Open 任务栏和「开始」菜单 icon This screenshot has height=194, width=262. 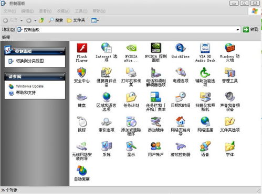click(156, 97)
